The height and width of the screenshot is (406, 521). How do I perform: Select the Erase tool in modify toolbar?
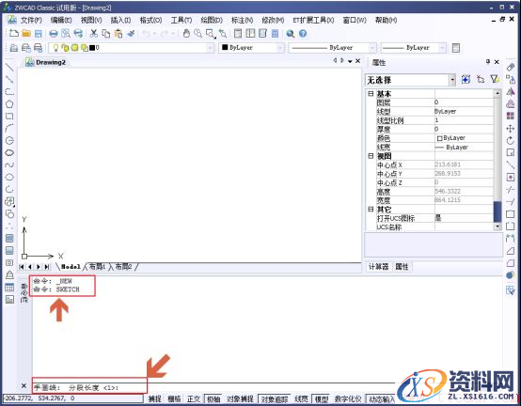pos(511,67)
